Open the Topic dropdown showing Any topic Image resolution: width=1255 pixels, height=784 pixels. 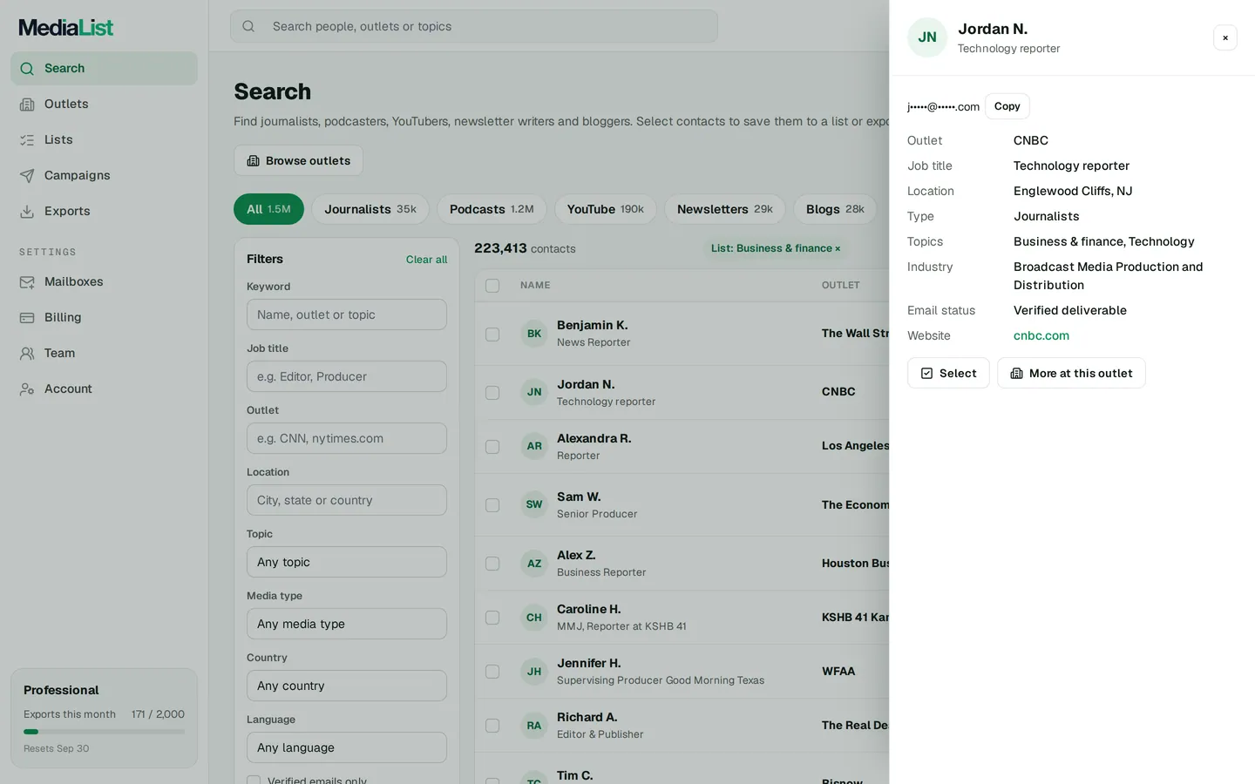(x=347, y=562)
